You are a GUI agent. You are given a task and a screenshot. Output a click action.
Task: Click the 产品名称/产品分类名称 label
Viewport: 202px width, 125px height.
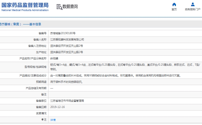[x=33, y=59]
